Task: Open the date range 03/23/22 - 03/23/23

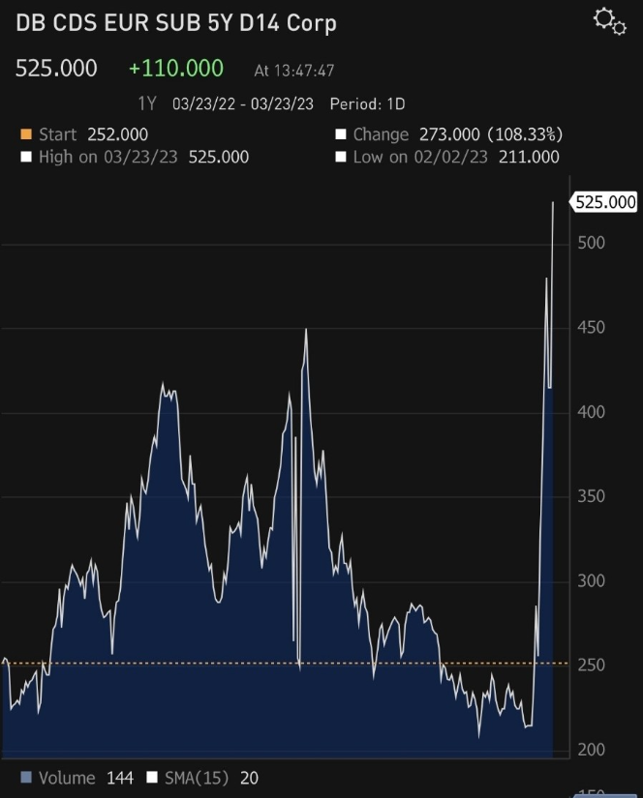Action: pos(242,103)
